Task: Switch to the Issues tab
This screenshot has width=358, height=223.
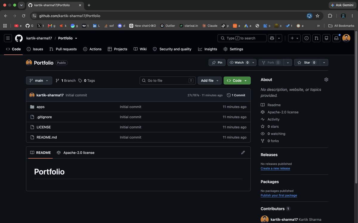Action: coord(35,49)
